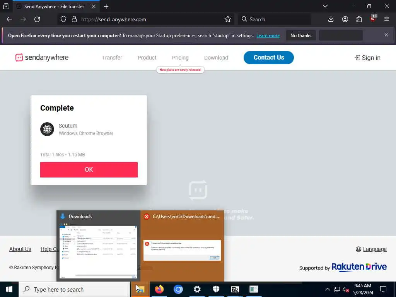
Task: Open the clock showing 9:45 AM
Action: click(x=363, y=289)
